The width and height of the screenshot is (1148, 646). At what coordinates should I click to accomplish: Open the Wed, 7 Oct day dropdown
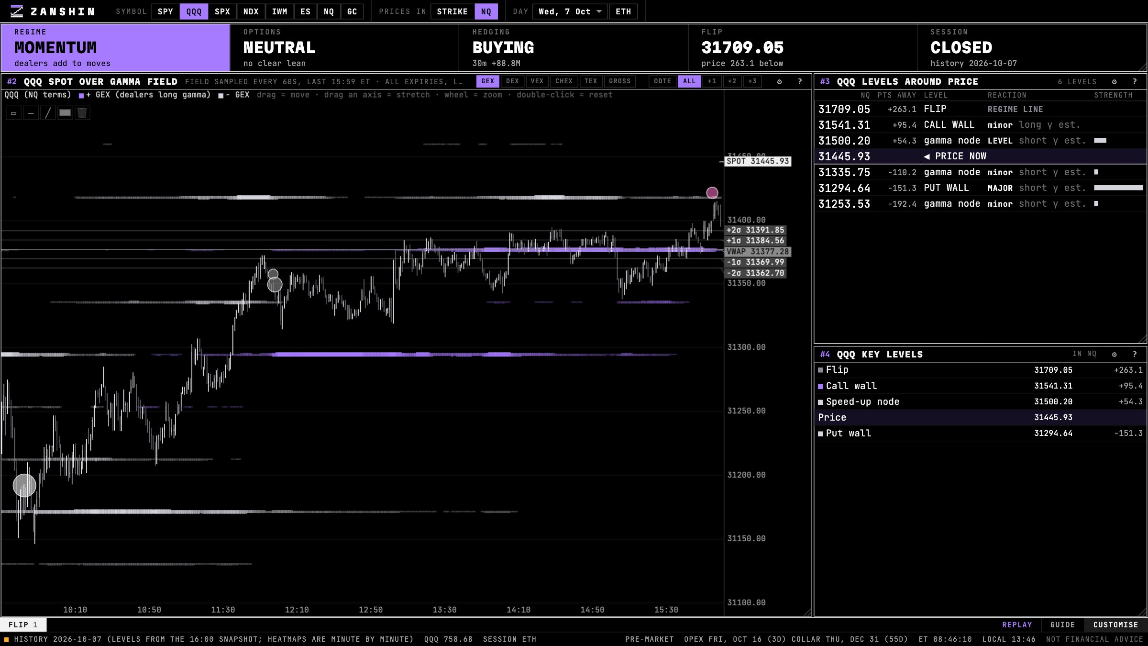click(570, 11)
